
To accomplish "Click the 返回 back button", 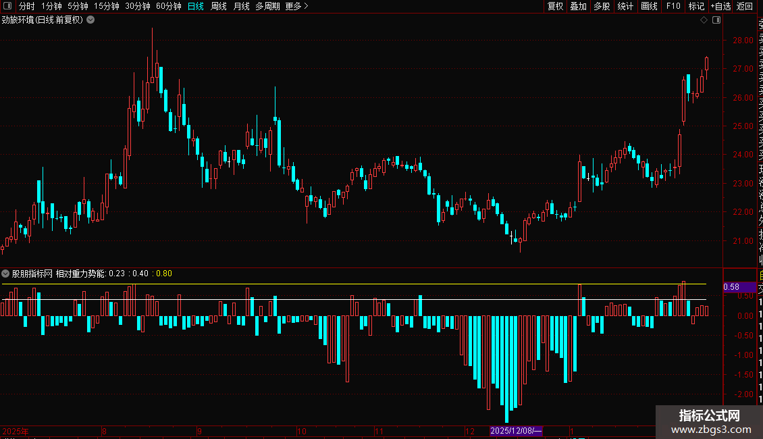I will tap(745, 6).
